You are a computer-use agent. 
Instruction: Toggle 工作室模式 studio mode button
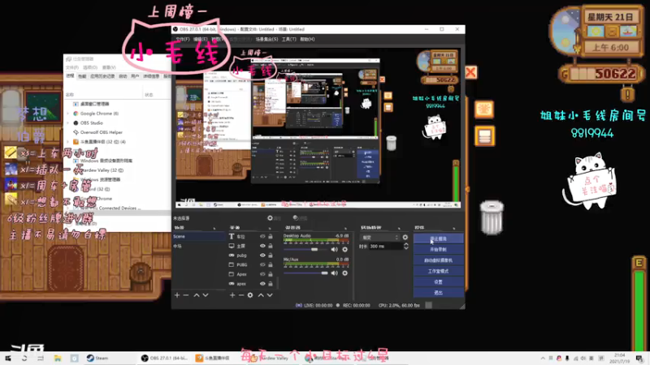click(438, 271)
